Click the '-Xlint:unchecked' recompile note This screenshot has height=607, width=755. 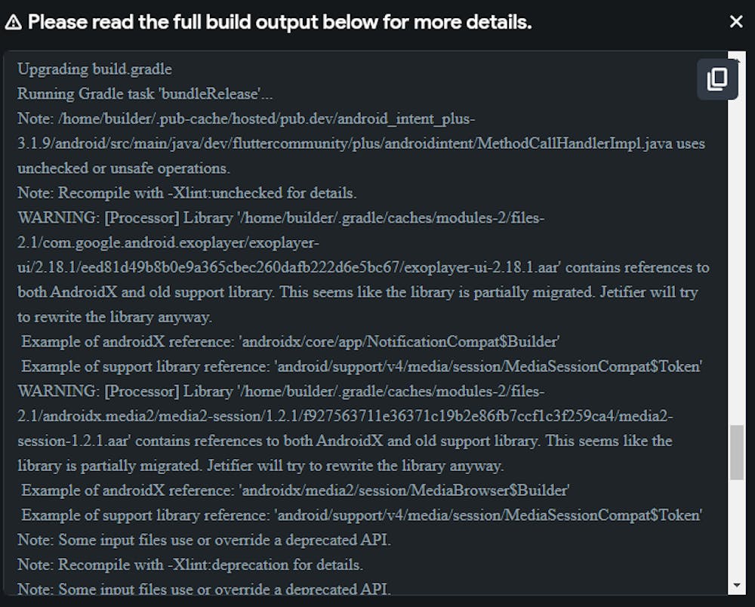pyautogui.click(x=187, y=193)
